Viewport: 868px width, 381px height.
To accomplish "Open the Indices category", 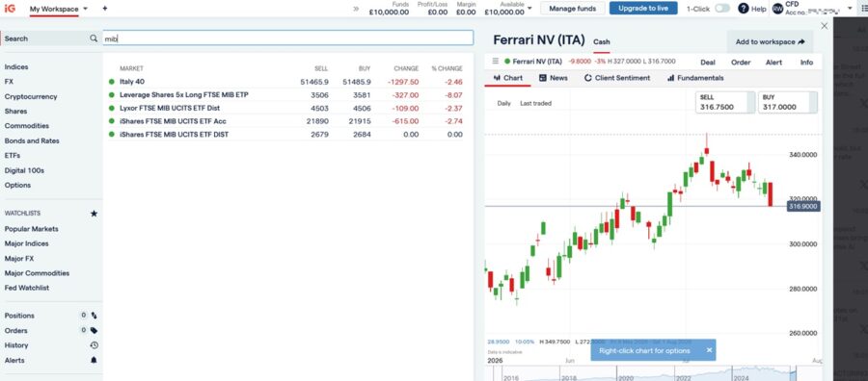I will [x=16, y=66].
